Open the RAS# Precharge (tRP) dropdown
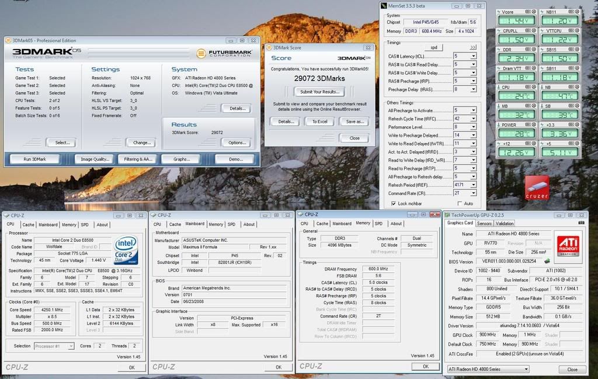This screenshot has width=598, height=379. click(x=473, y=81)
